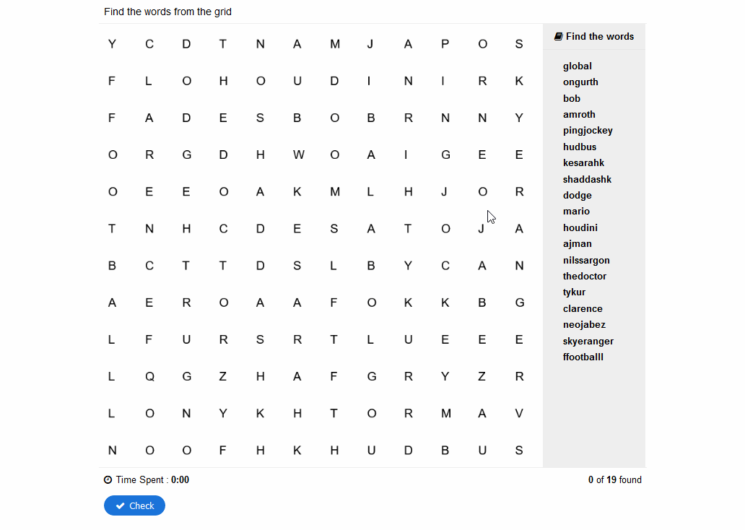
Task: Click the clock icon next to Time Spent
Action: (x=108, y=479)
